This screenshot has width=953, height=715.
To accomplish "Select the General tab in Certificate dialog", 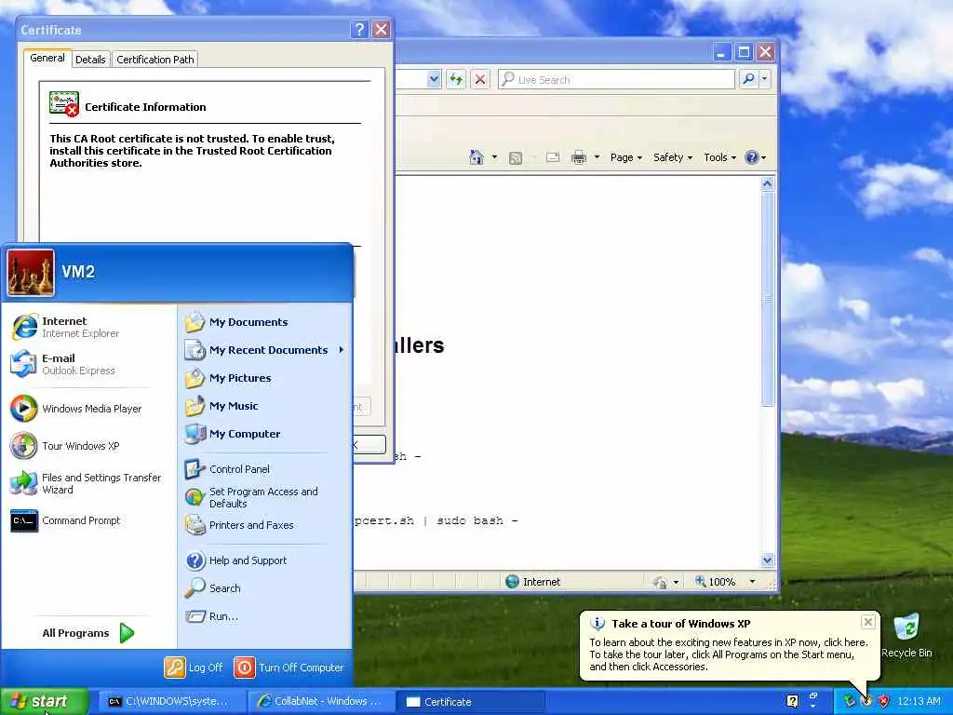I will click(47, 58).
